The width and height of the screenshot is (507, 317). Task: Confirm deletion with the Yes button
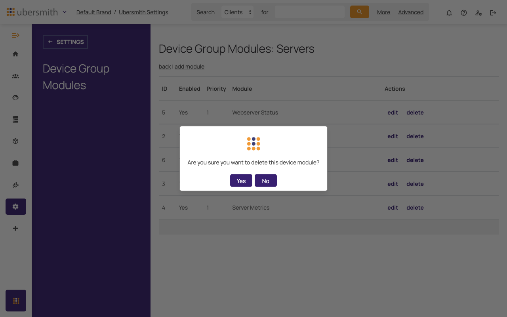[x=241, y=181]
